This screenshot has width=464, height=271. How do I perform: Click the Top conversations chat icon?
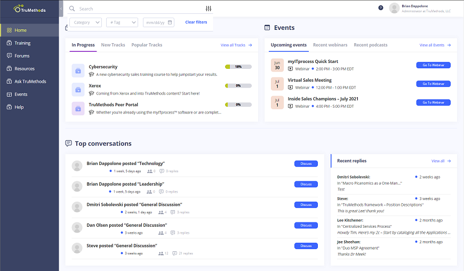(68, 144)
